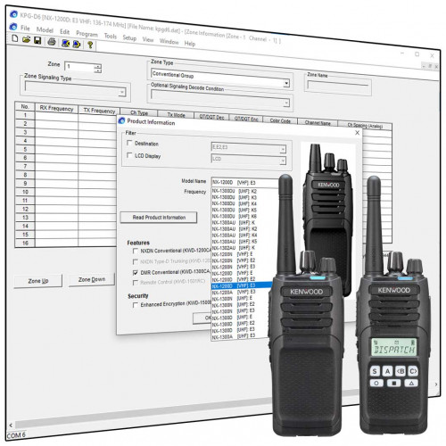The width and height of the screenshot is (446, 446).
Task: Click the Ch Type column header
Action: point(139,112)
